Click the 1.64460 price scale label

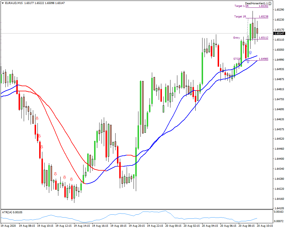click(x=279, y=149)
